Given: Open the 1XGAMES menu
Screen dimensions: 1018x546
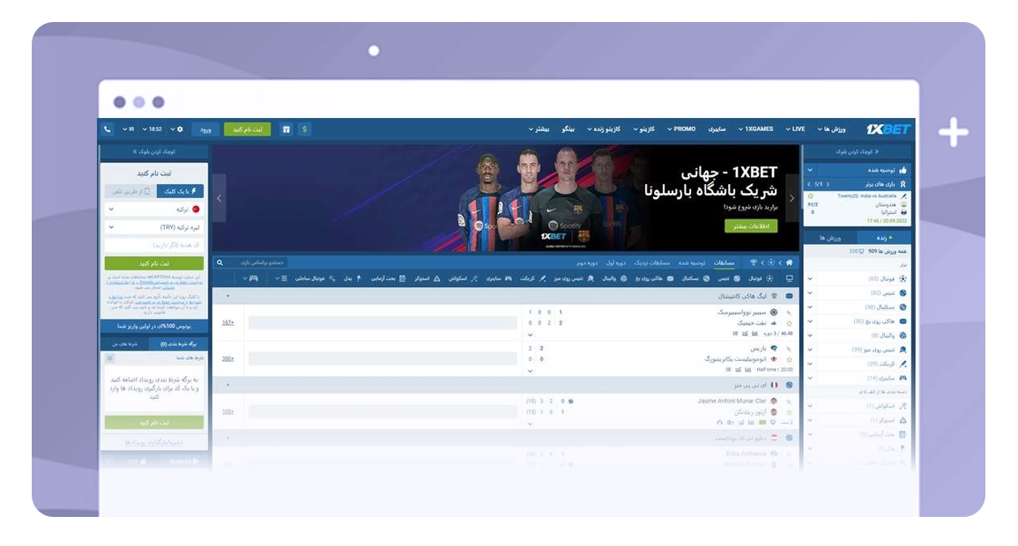Looking at the screenshot, I should click(756, 129).
